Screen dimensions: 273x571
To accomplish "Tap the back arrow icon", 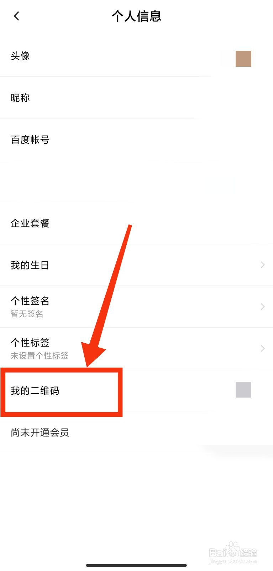I will click(16, 16).
